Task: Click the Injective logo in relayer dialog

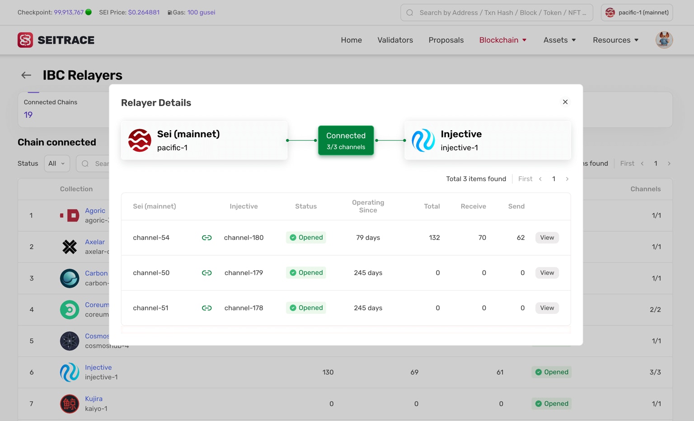Action: pyautogui.click(x=423, y=140)
